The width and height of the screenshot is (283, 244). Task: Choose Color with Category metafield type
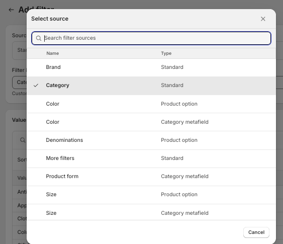[151, 122]
